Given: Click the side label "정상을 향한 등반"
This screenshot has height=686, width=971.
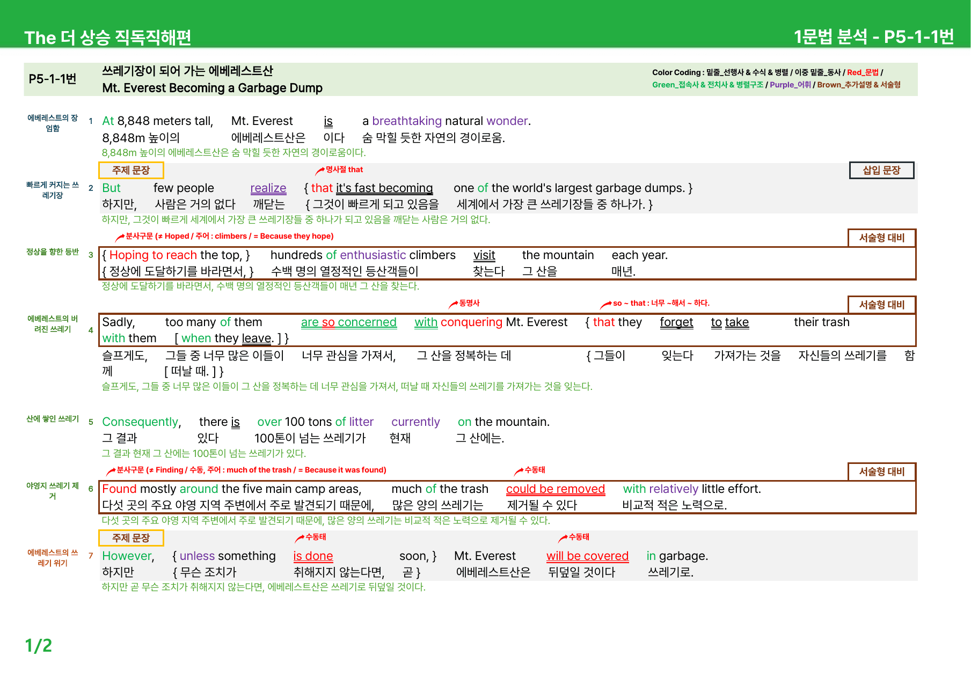Looking at the screenshot, I should click(53, 252).
